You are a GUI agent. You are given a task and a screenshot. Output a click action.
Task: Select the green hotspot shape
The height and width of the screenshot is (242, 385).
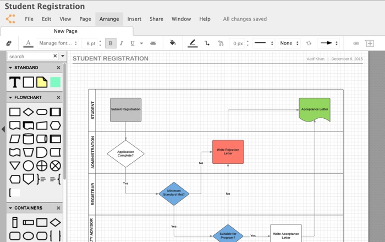55,82
